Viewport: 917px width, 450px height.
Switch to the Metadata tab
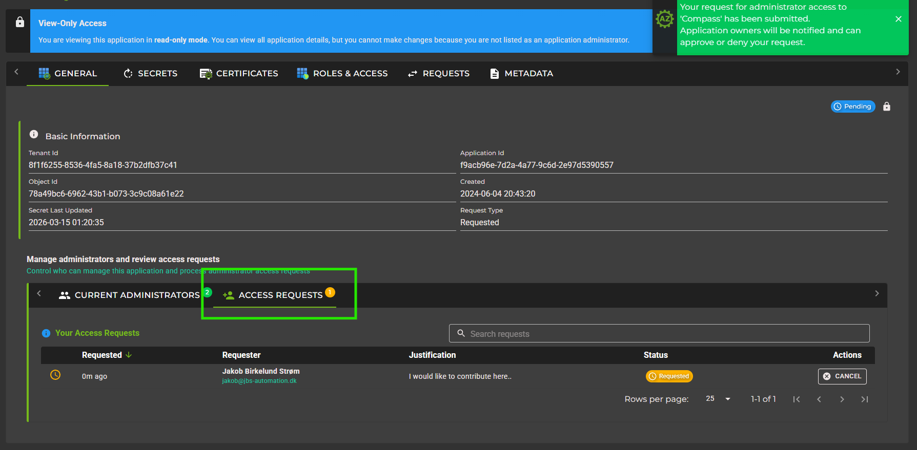click(x=521, y=73)
